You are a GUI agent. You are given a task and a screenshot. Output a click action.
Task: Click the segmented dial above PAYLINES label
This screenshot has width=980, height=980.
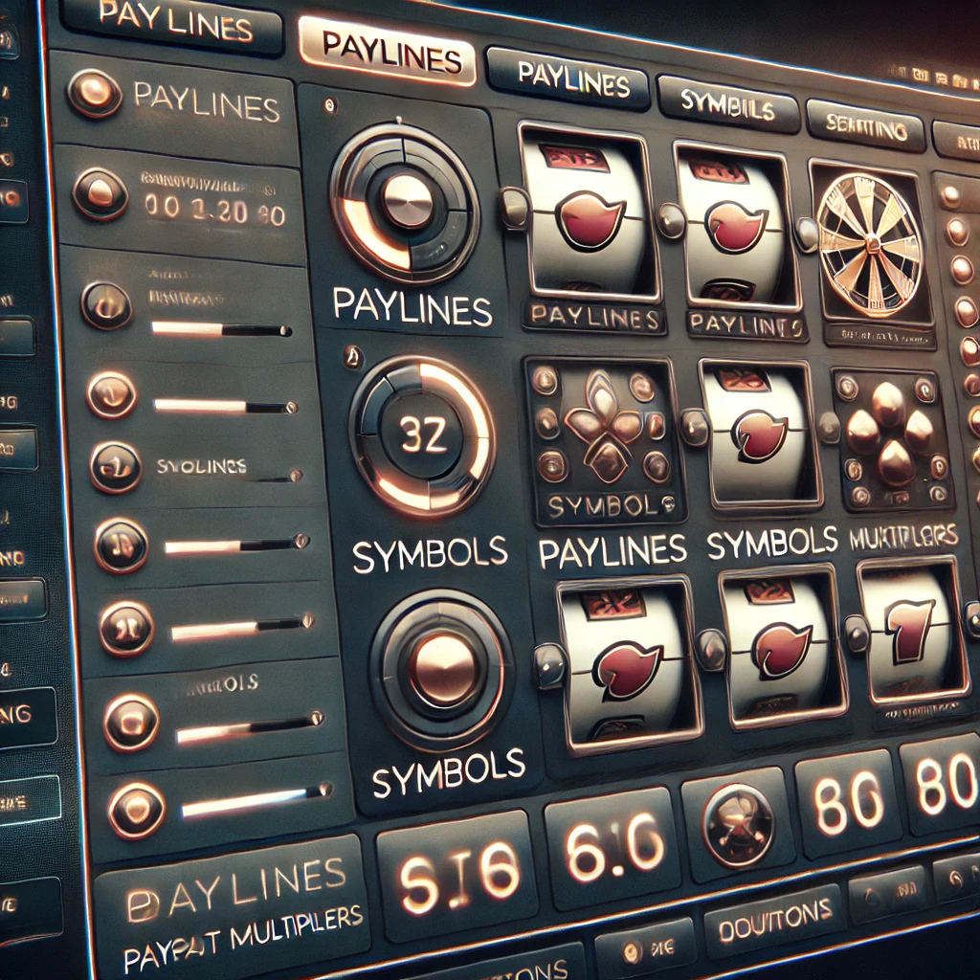pos(405,202)
